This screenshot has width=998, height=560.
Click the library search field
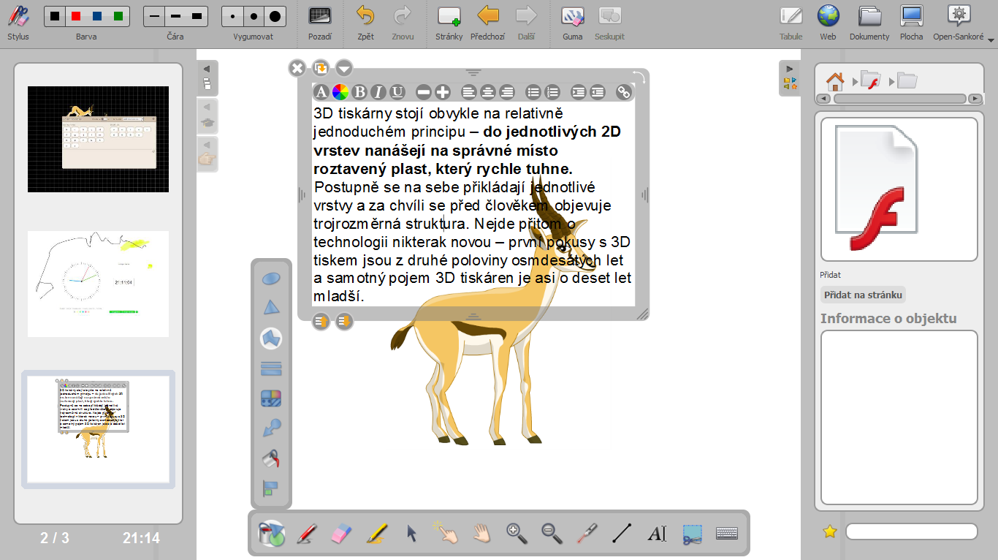[x=911, y=531]
